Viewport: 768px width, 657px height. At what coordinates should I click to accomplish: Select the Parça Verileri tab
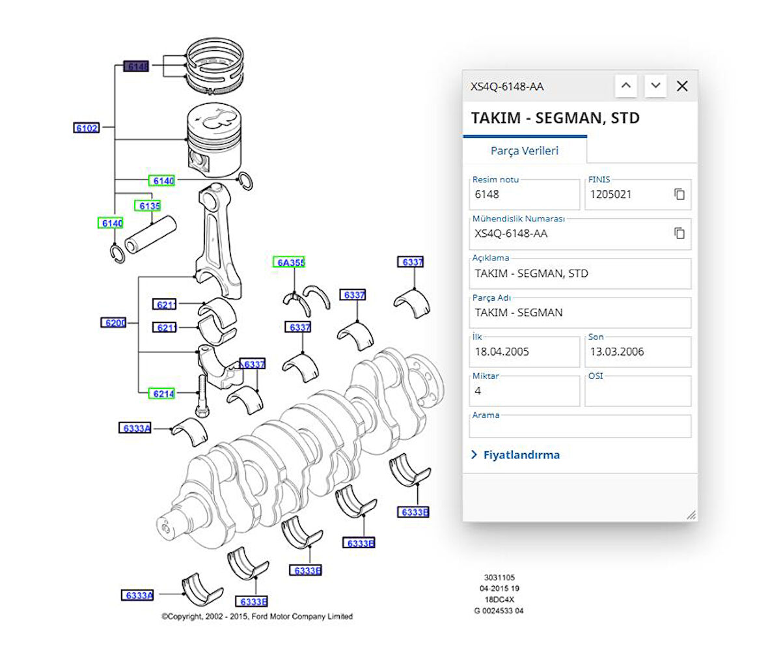pyautogui.click(x=524, y=150)
